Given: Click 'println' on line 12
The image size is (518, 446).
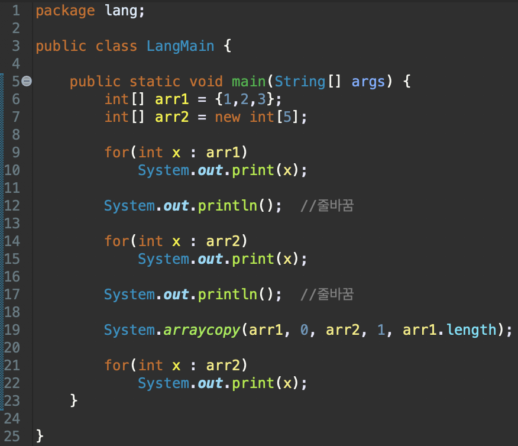Looking at the screenshot, I should tap(227, 206).
